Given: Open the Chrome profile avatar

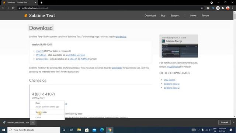Looking at the screenshot, I should click(228, 8).
